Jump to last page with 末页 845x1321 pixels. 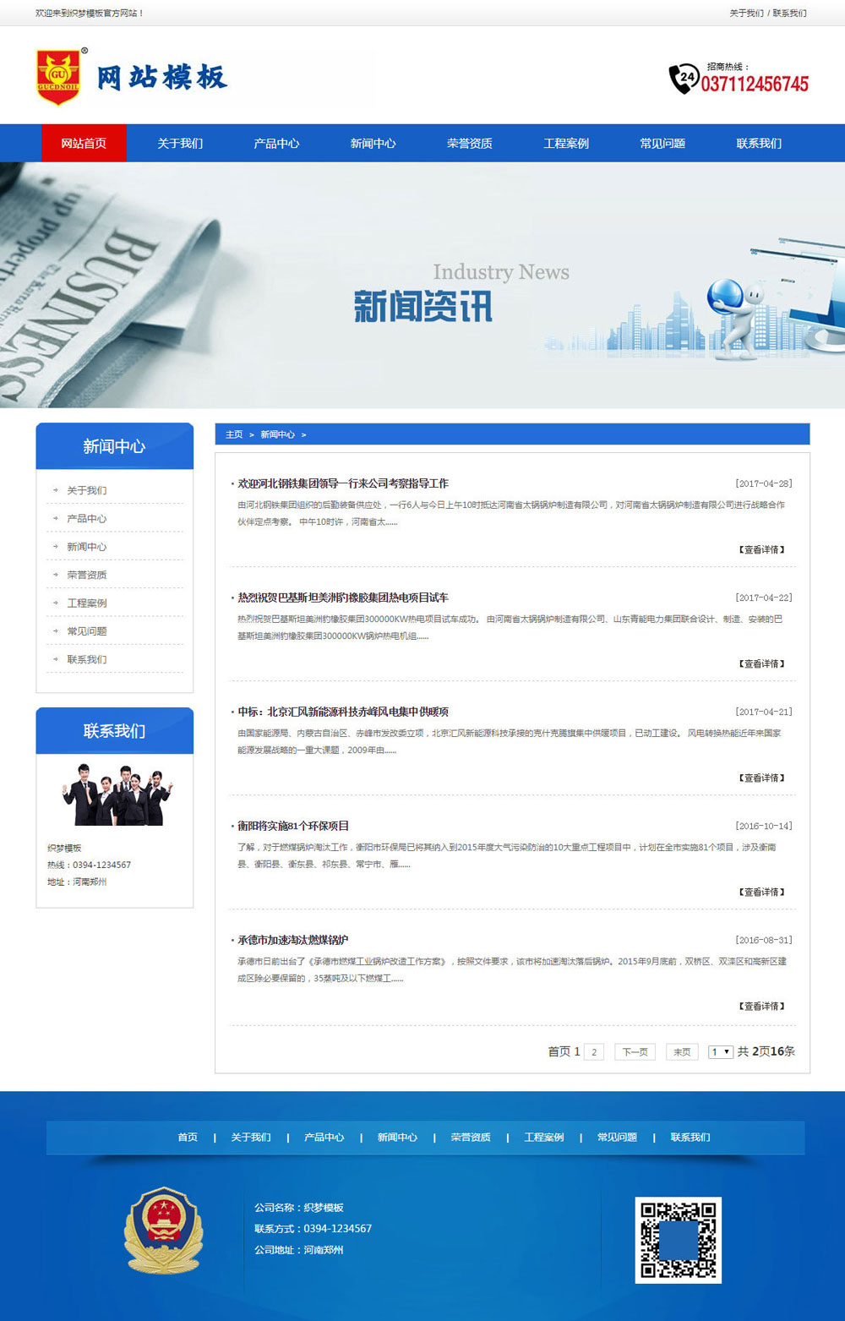[682, 1051]
